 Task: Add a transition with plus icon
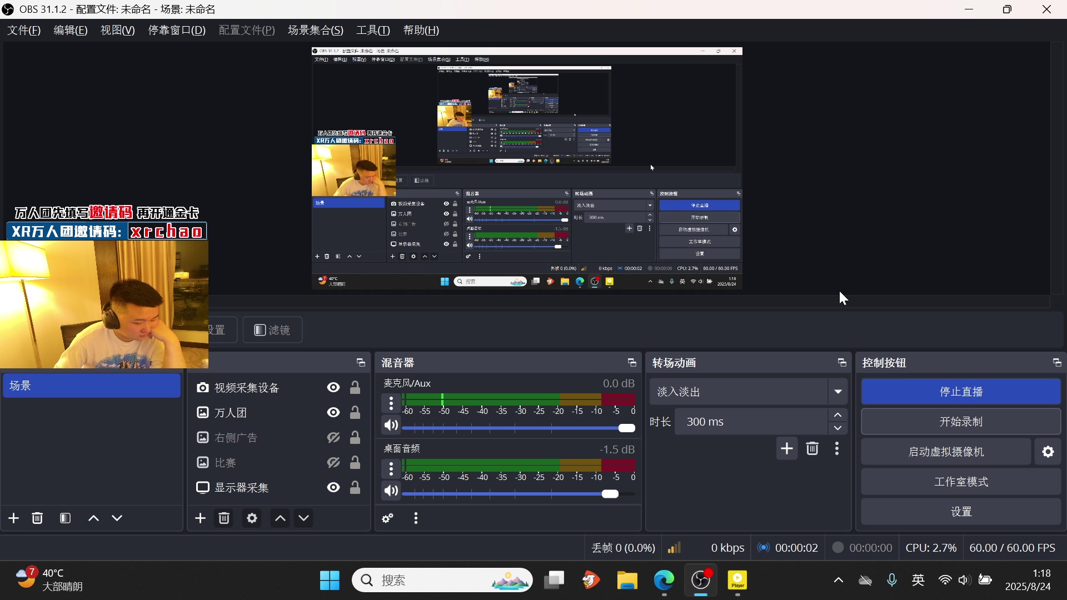pos(787,449)
